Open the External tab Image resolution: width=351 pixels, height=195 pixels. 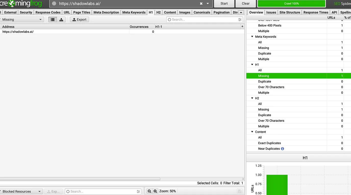coord(10,12)
